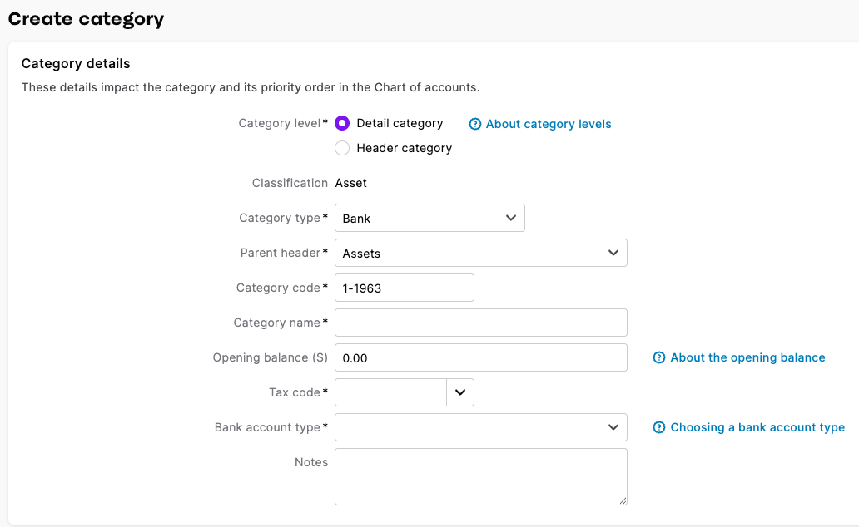Click the Notes field resize handle
859x527 pixels.
tap(623, 500)
